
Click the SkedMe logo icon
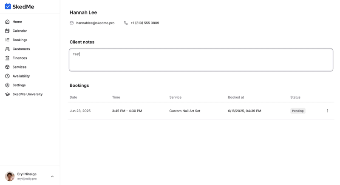[8, 6]
